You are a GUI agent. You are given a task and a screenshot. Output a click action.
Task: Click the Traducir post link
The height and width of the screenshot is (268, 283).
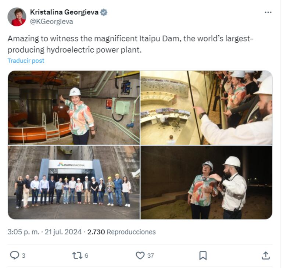pyautogui.click(x=26, y=61)
